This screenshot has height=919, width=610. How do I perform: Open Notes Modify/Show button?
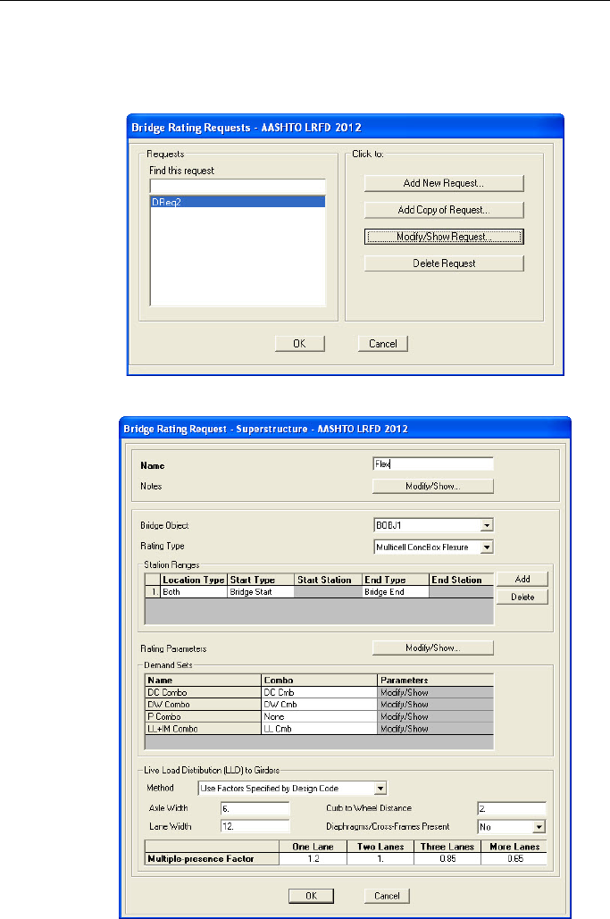(x=433, y=487)
